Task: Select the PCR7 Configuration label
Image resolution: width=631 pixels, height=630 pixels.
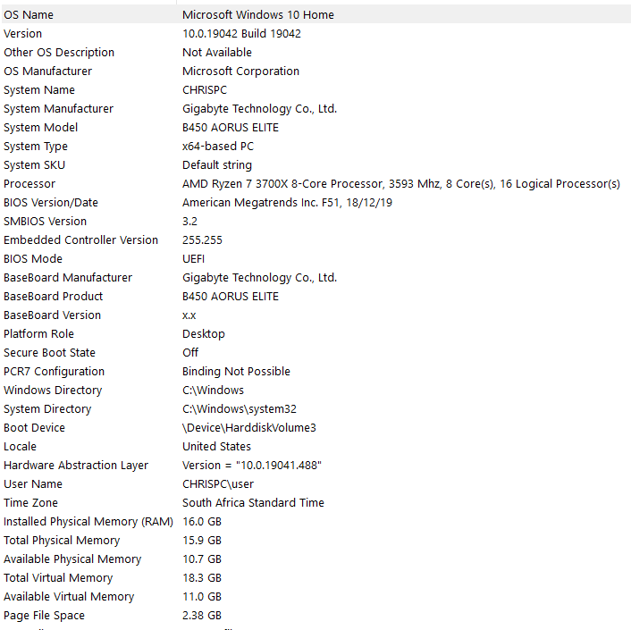Action: pyautogui.click(x=54, y=372)
